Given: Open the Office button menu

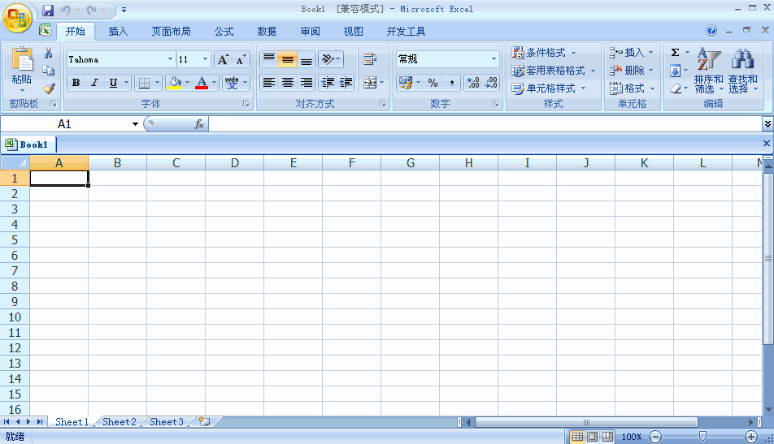Looking at the screenshot, I should click(x=17, y=18).
